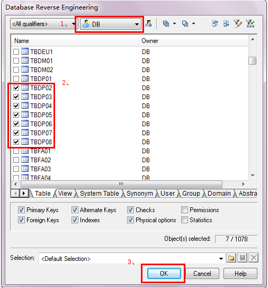
Task: Click the user properties icon beside DB
Action: click(x=148, y=23)
